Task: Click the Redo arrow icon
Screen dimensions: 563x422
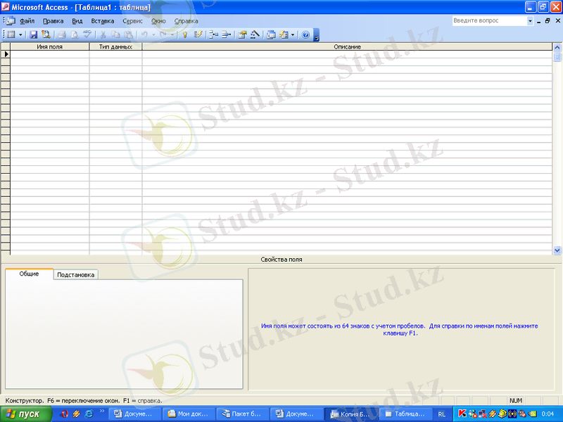Action: pyautogui.click(x=163, y=34)
